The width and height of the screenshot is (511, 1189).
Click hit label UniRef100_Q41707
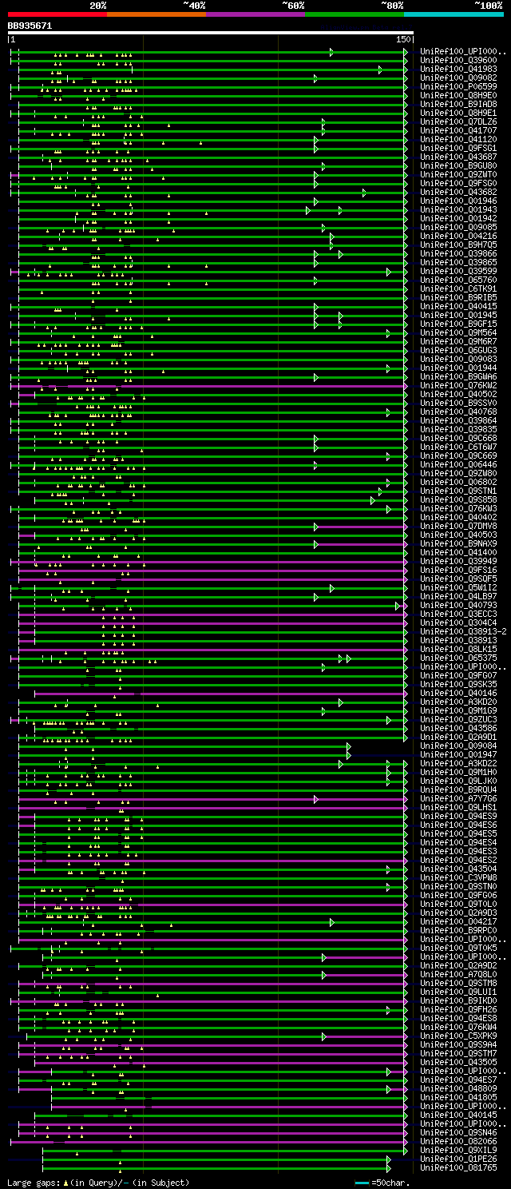coord(458,131)
